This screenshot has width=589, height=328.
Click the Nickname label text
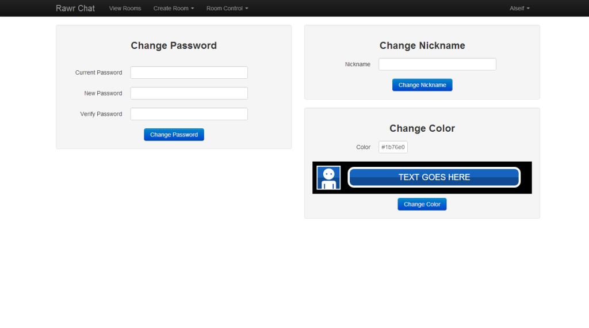(x=357, y=64)
